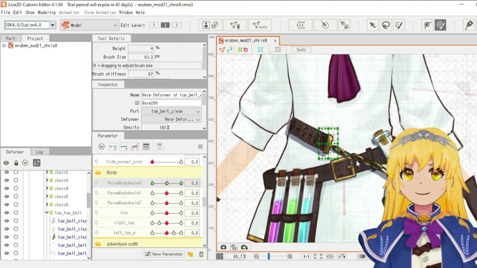Open the Deformer dropdown in Inspector
Screen dimensions: 477x268
[171, 119]
